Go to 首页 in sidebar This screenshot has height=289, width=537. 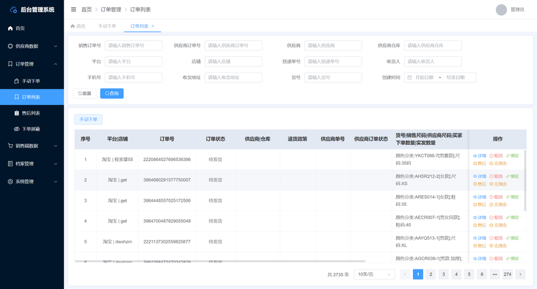(x=32, y=28)
